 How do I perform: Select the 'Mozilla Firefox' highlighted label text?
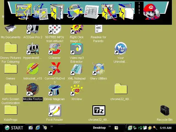33,99
